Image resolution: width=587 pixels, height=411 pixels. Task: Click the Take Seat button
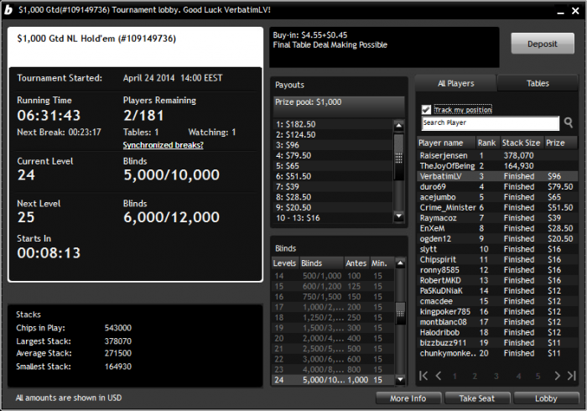point(477,398)
